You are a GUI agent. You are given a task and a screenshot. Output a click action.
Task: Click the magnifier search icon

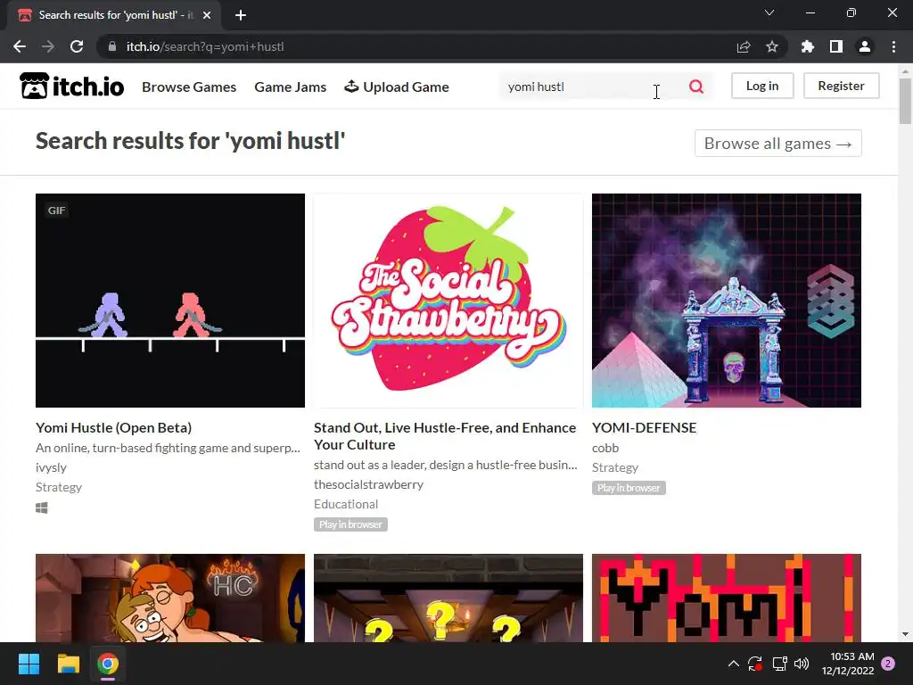(695, 87)
